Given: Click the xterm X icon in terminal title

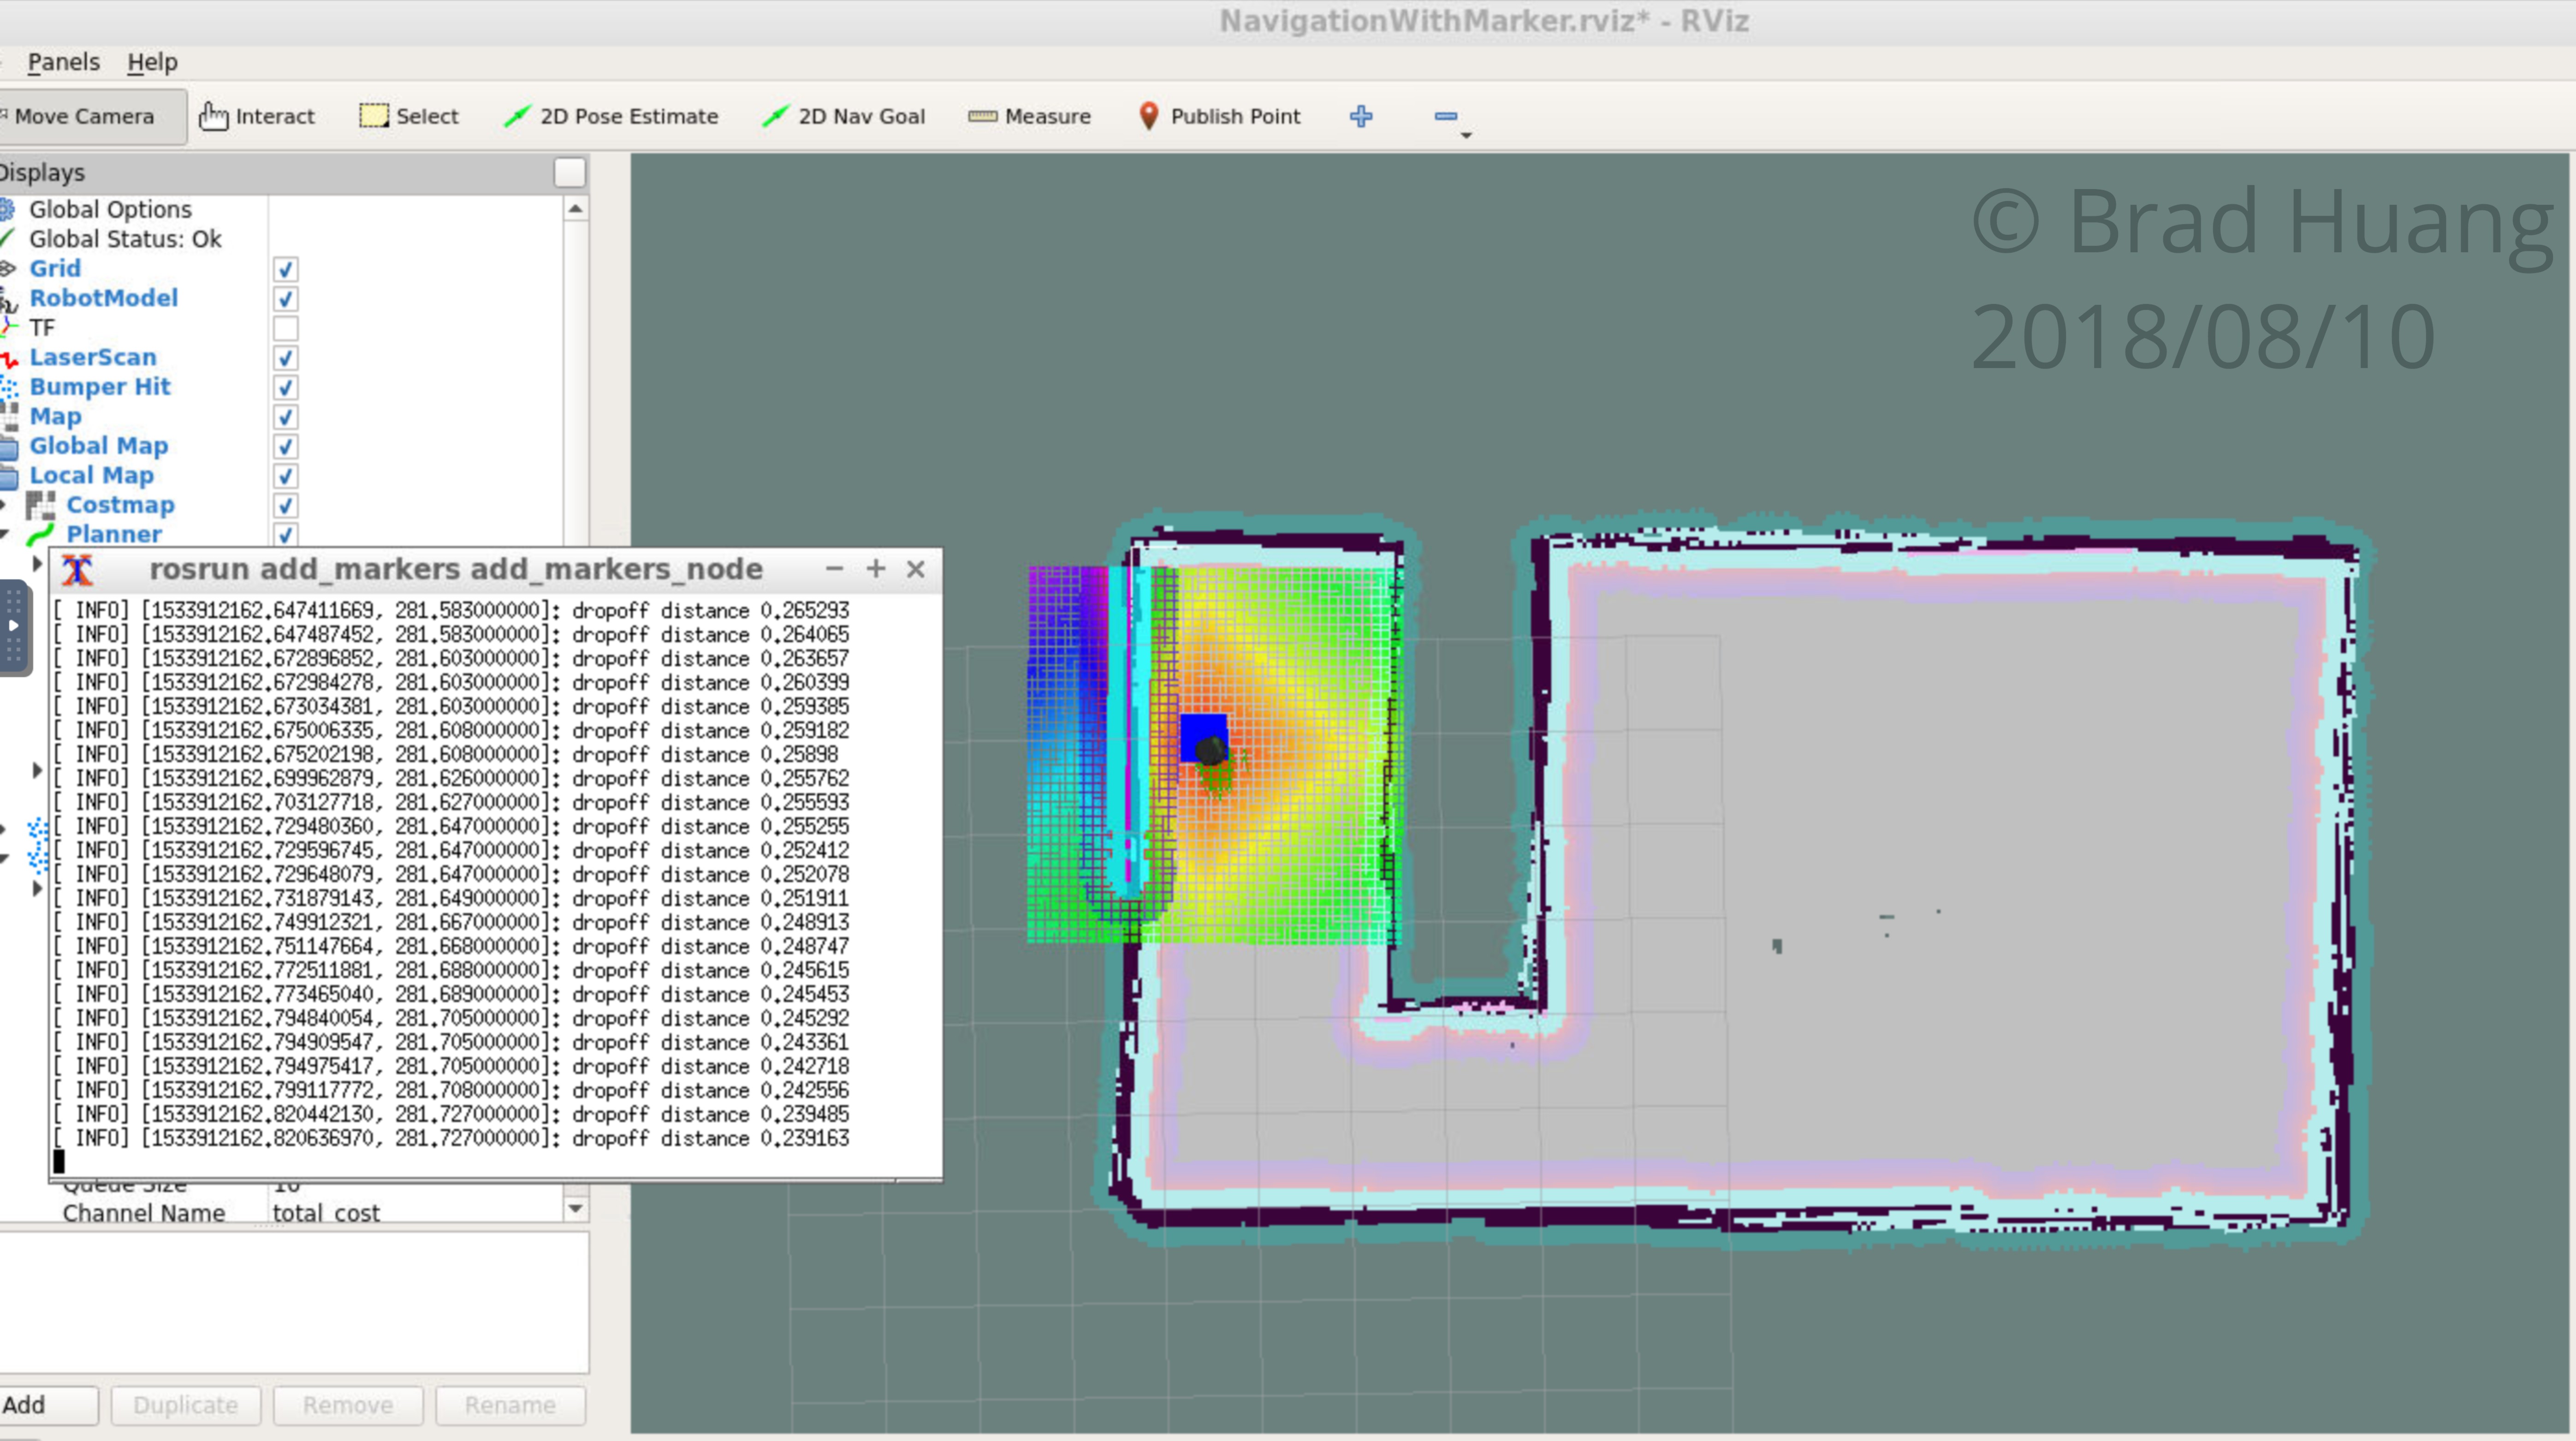Looking at the screenshot, I should (77, 570).
